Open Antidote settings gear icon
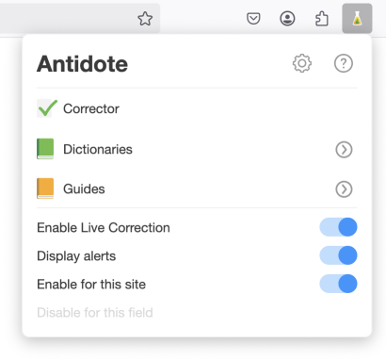The width and height of the screenshot is (386, 361). tap(302, 63)
